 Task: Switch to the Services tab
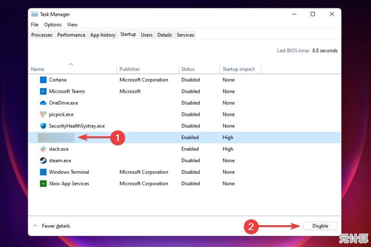pyautogui.click(x=185, y=35)
